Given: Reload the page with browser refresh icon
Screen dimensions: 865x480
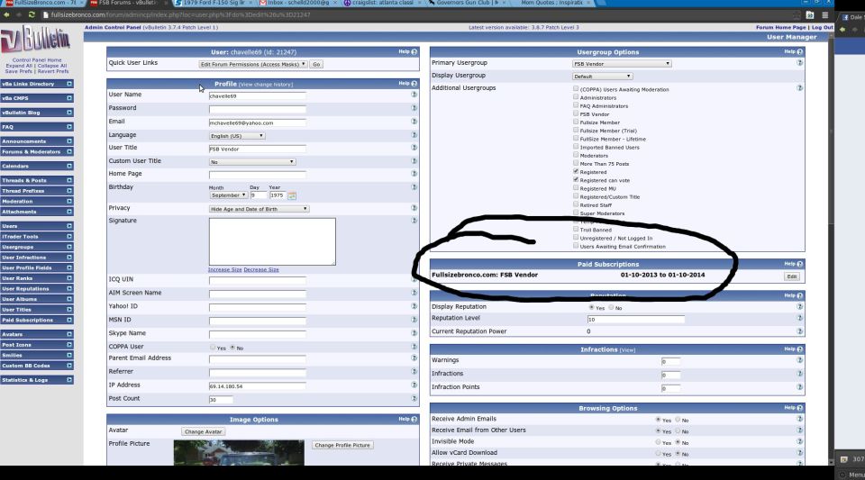Looking at the screenshot, I should point(32,15).
